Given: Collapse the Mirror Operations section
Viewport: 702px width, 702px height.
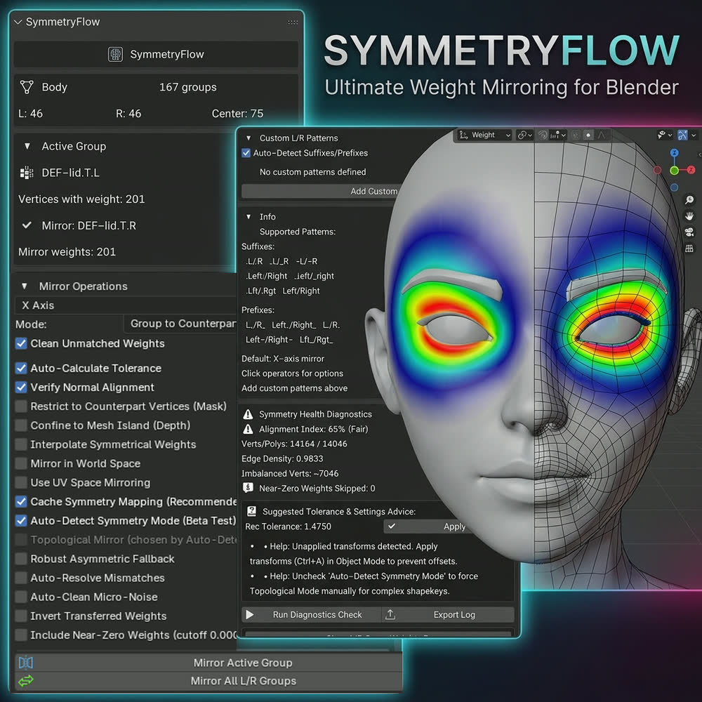Looking at the screenshot, I should (25, 286).
